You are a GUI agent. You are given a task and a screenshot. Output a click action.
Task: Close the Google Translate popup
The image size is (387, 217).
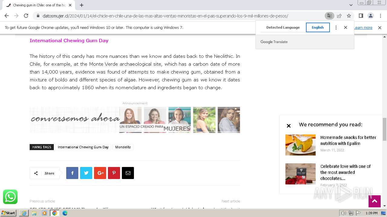(346, 27)
